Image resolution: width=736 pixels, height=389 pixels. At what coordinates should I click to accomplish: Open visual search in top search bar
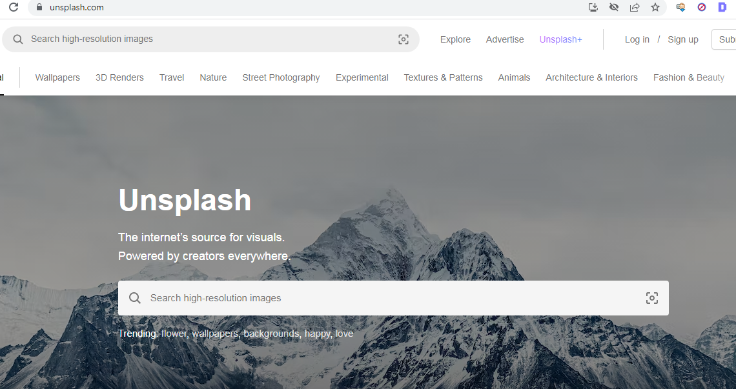click(404, 39)
